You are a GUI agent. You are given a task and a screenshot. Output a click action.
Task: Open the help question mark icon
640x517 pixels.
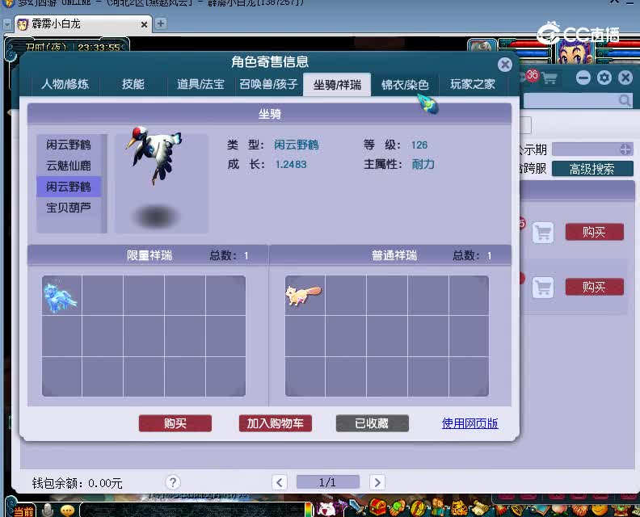point(173,482)
